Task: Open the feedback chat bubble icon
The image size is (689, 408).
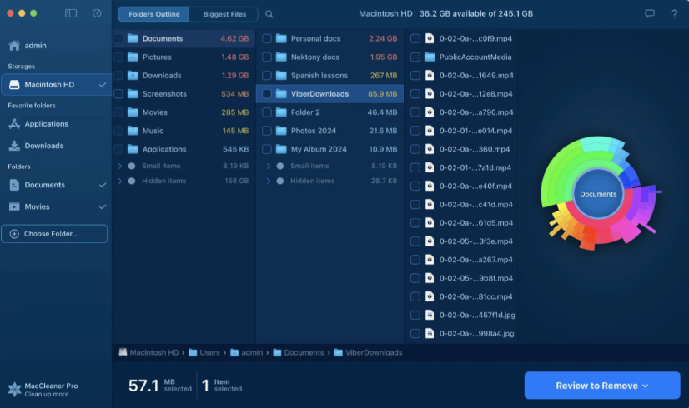Action: pyautogui.click(x=650, y=13)
